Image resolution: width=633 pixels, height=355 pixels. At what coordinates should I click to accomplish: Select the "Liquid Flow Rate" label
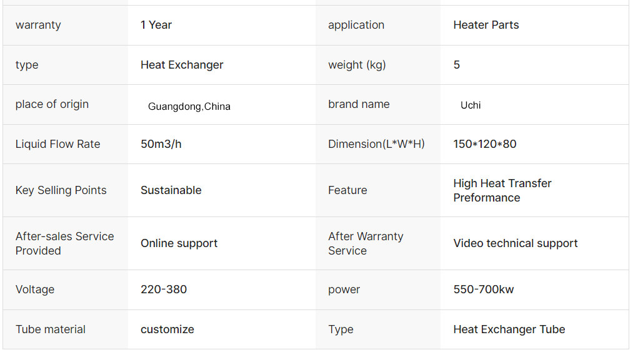[57, 144]
